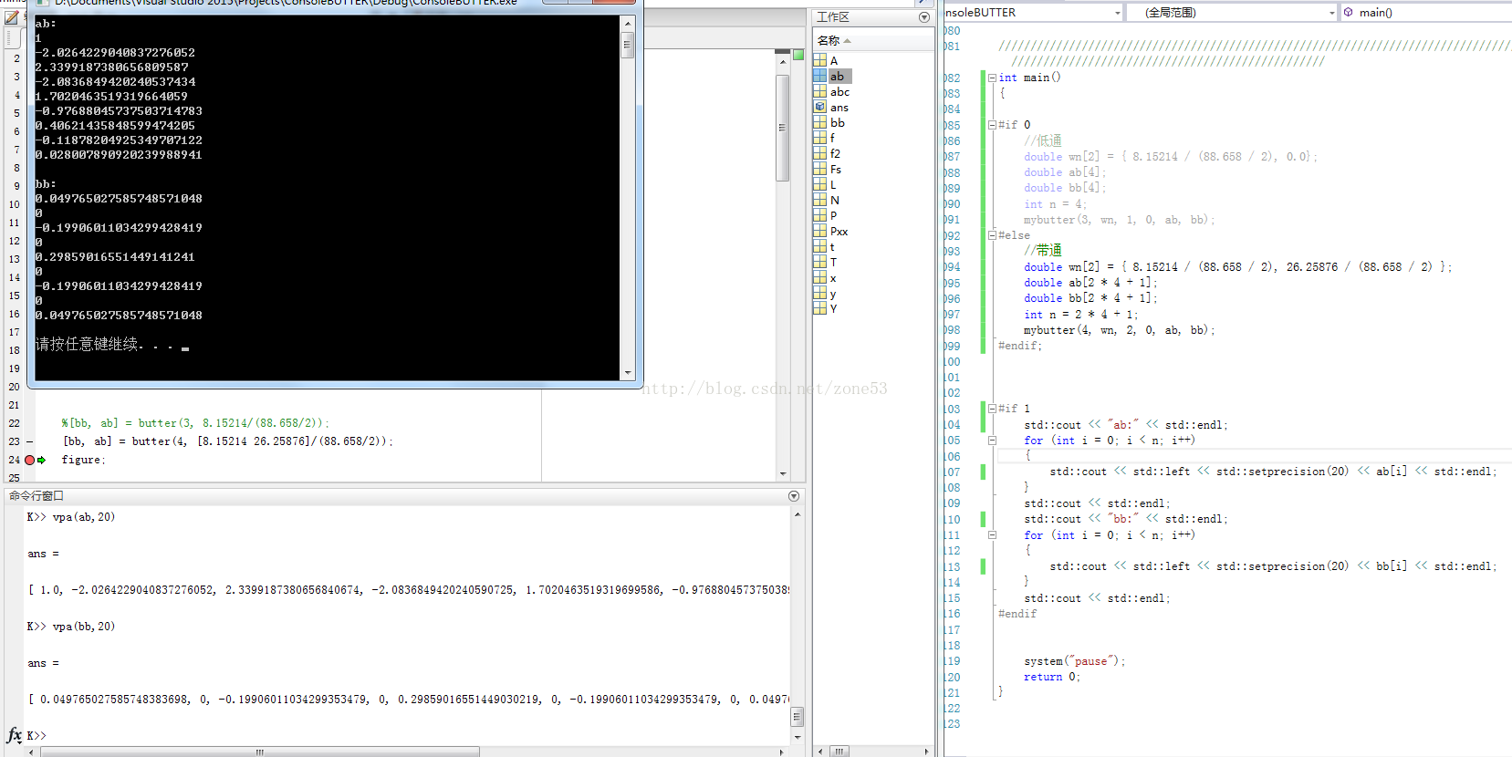1512x757 pixels.
Task: Open the bb variable in workspace
Action: pos(837,122)
